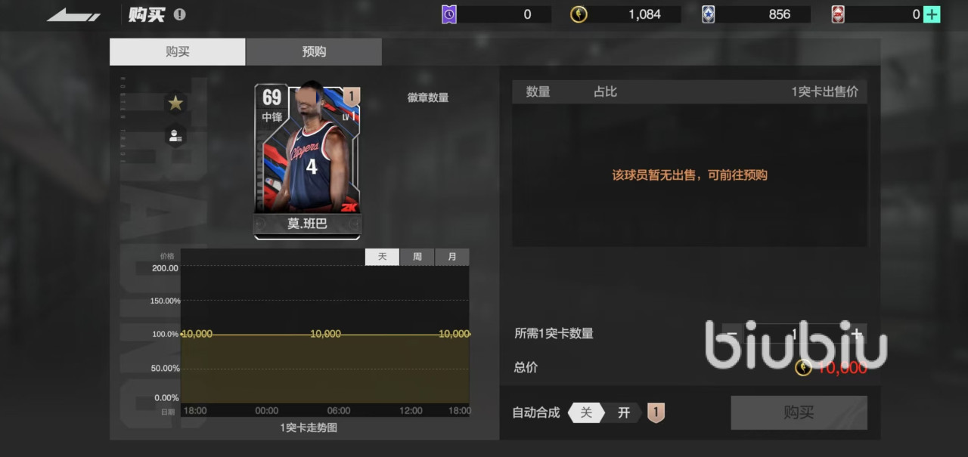Screen dimensions: 968x457
Task: Tap the blue star card currency icon
Action: (x=708, y=14)
